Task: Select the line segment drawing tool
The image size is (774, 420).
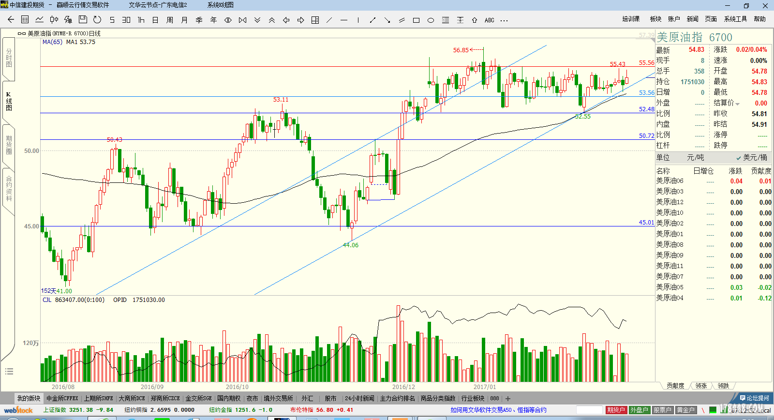Action: click(x=373, y=20)
